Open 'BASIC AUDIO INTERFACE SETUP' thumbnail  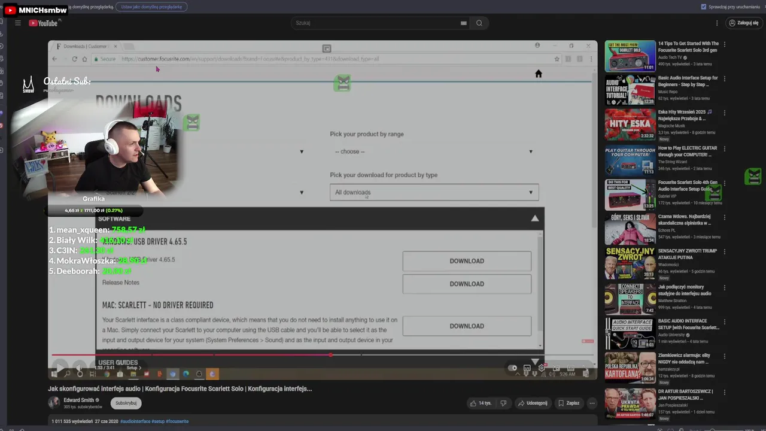pyautogui.click(x=630, y=333)
